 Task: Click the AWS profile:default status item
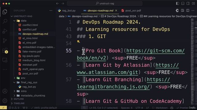tap(44, 108)
